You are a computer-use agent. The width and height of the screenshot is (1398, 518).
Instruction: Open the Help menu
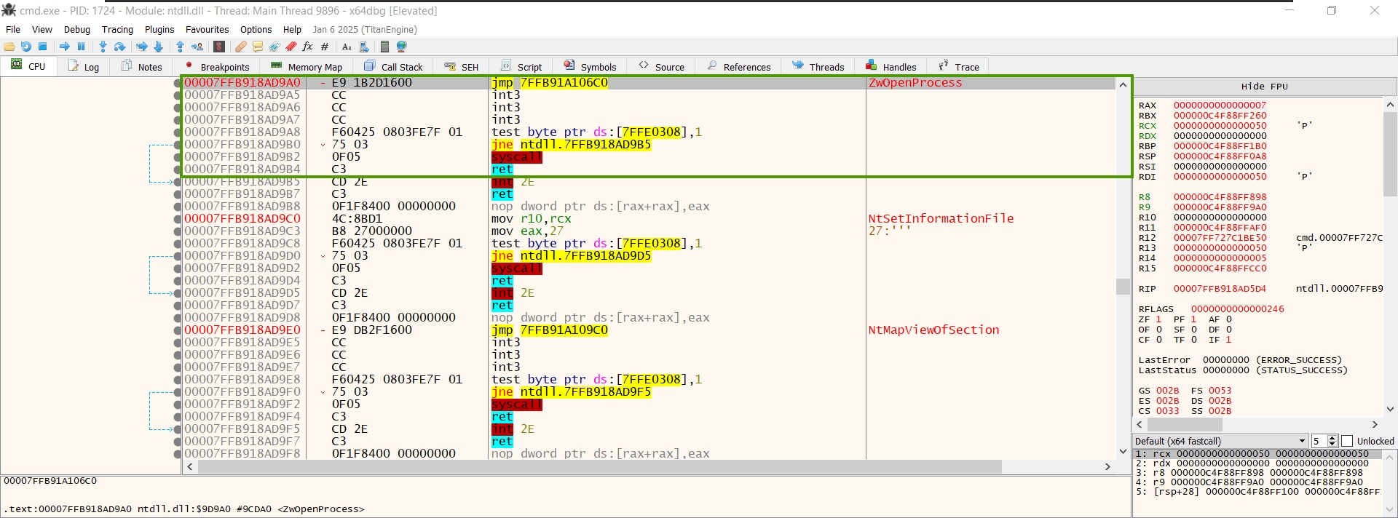(x=293, y=30)
